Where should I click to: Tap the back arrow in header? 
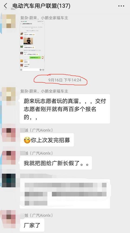tap(5, 6)
